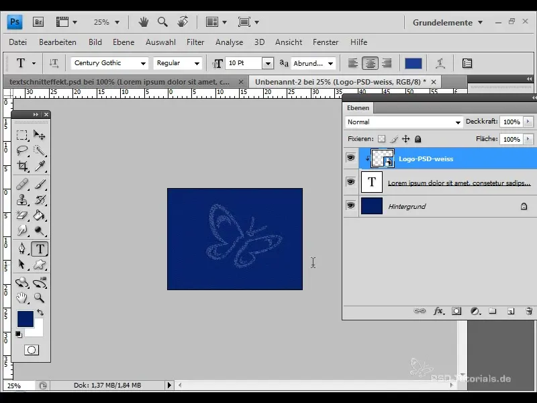Select the Eraser tool
This screenshot has height=403, width=537.
point(22,215)
